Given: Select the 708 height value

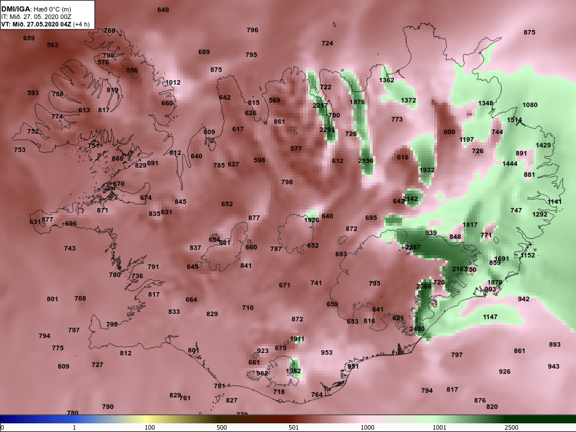Looking at the screenshot, I should click(x=80, y=298).
